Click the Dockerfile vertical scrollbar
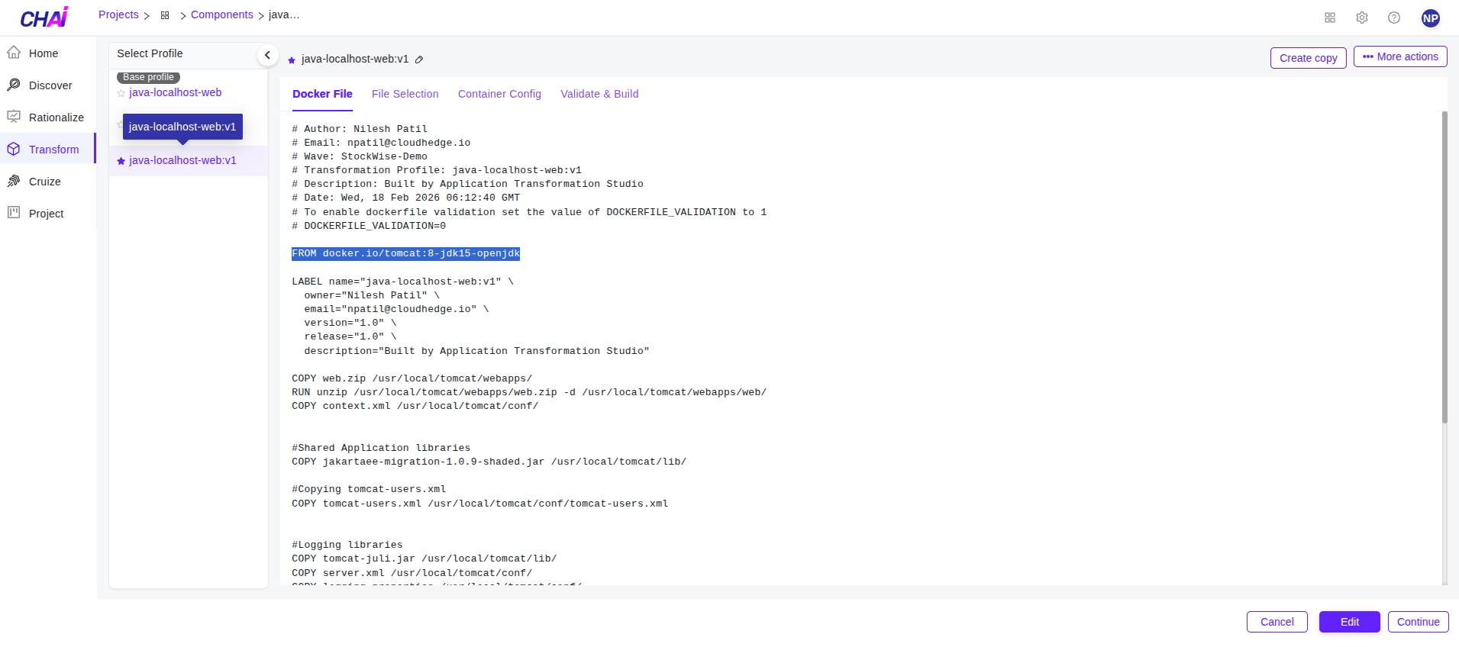Viewport: 1459px width, 647px height. pos(1444,267)
